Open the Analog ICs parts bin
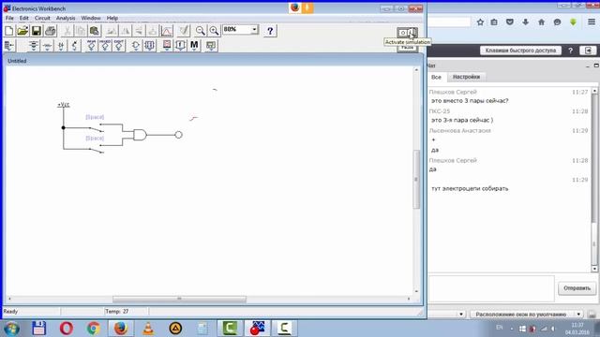The width and height of the screenshot is (600, 337). tap(91, 46)
